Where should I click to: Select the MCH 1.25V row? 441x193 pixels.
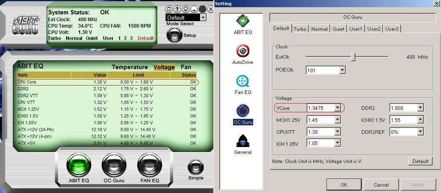click(107, 109)
